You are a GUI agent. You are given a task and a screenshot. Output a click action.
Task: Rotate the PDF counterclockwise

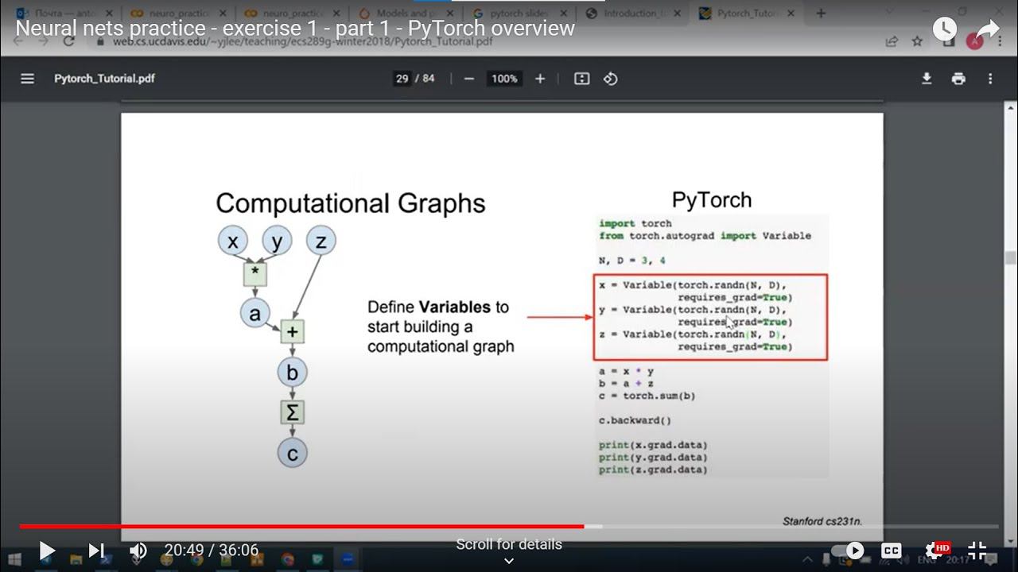[611, 79]
